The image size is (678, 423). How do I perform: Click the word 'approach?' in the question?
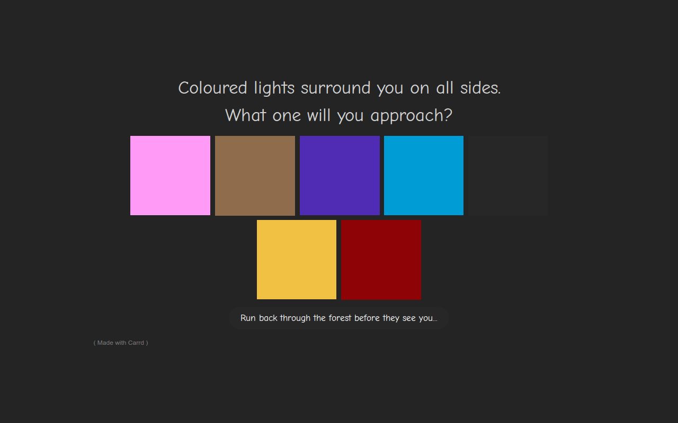click(x=411, y=115)
